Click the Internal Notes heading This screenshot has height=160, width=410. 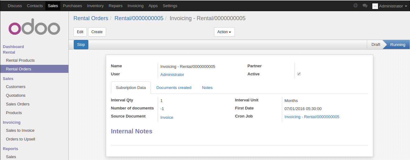pyautogui.click(x=132, y=131)
